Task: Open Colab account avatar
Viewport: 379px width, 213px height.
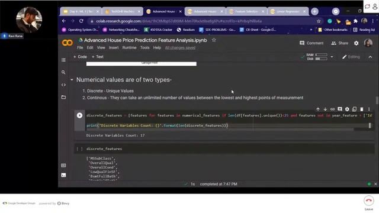Action: [x=368, y=43]
